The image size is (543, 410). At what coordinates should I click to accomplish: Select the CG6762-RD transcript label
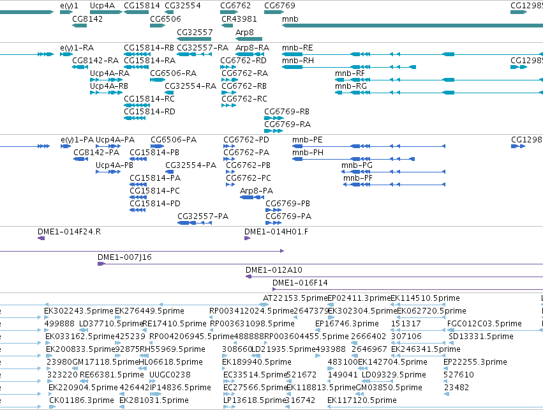tap(244, 61)
